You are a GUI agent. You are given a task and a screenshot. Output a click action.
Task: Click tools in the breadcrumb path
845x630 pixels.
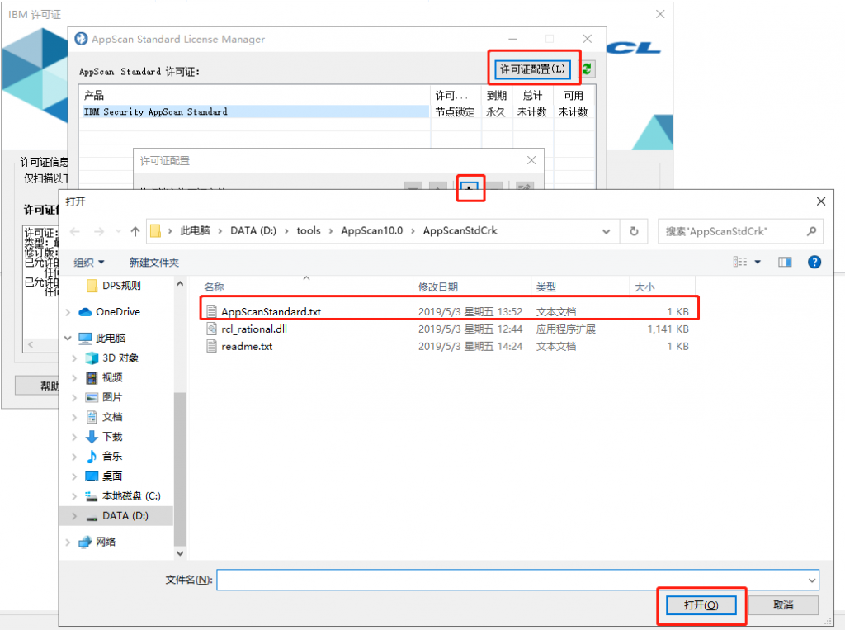(309, 231)
